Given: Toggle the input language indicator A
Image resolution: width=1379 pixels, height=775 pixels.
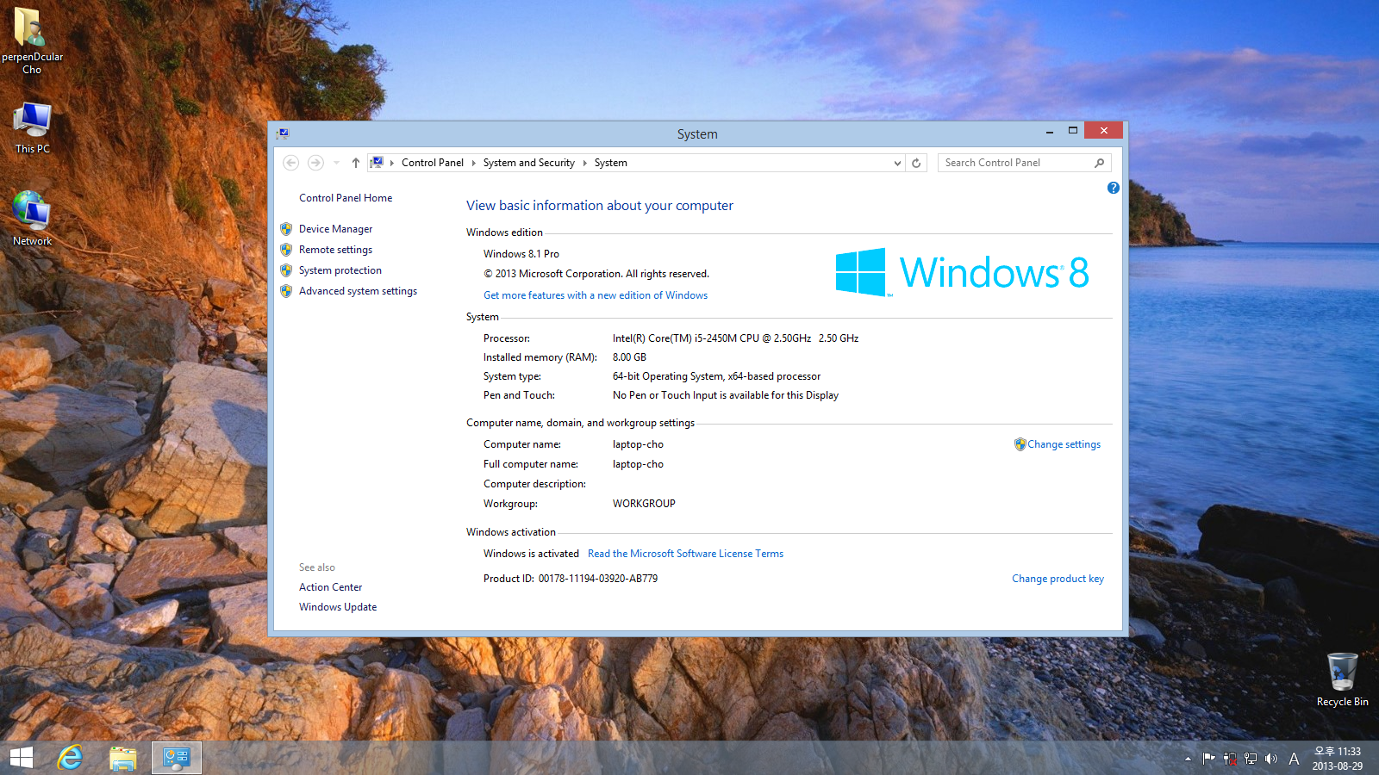Looking at the screenshot, I should tap(1294, 759).
